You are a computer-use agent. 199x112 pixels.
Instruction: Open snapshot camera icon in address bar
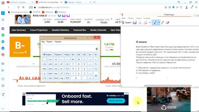[x=170, y=7]
